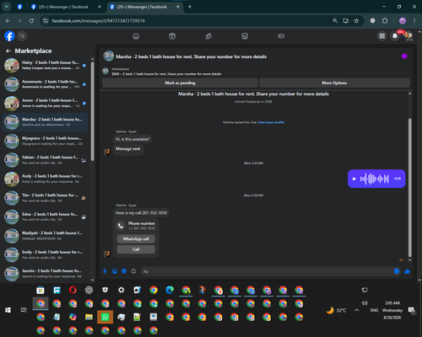Open the Fabian conversation
Image resolution: width=422 pixels, height=337 pixels.
[x=45, y=160]
